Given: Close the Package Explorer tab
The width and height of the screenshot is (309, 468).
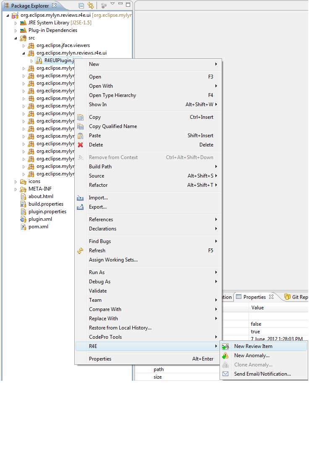Looking at the screenshot, I should (x=54, y=5).
